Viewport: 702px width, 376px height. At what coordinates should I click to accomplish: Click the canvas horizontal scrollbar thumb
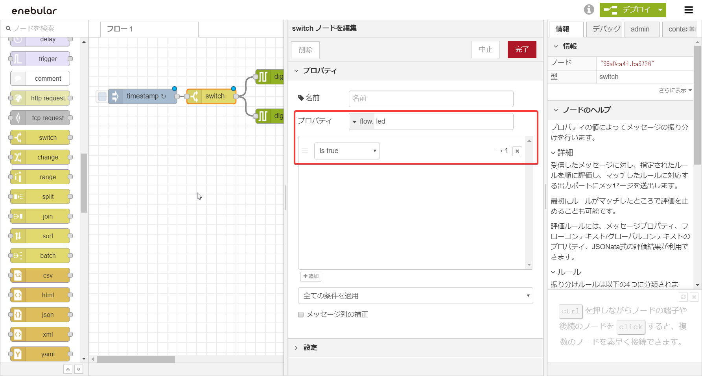(x=136, y=359)
